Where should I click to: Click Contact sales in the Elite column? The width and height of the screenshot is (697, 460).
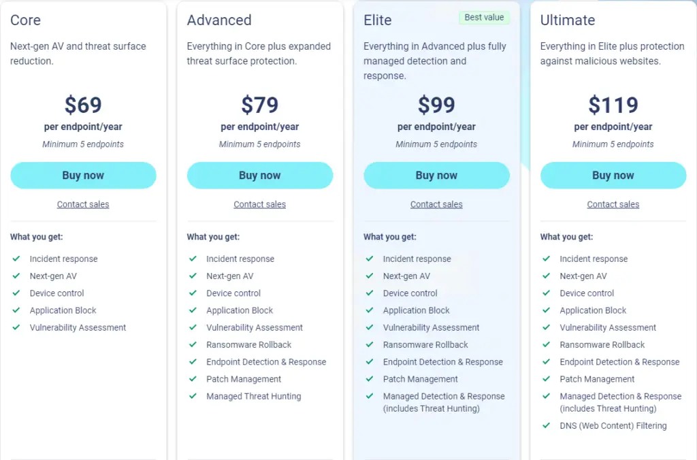click(x=436, y=204)
